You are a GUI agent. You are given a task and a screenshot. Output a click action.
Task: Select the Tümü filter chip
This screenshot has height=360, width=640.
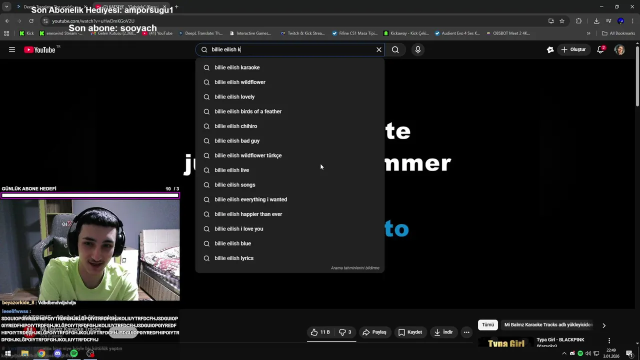(x=488, y=325)
